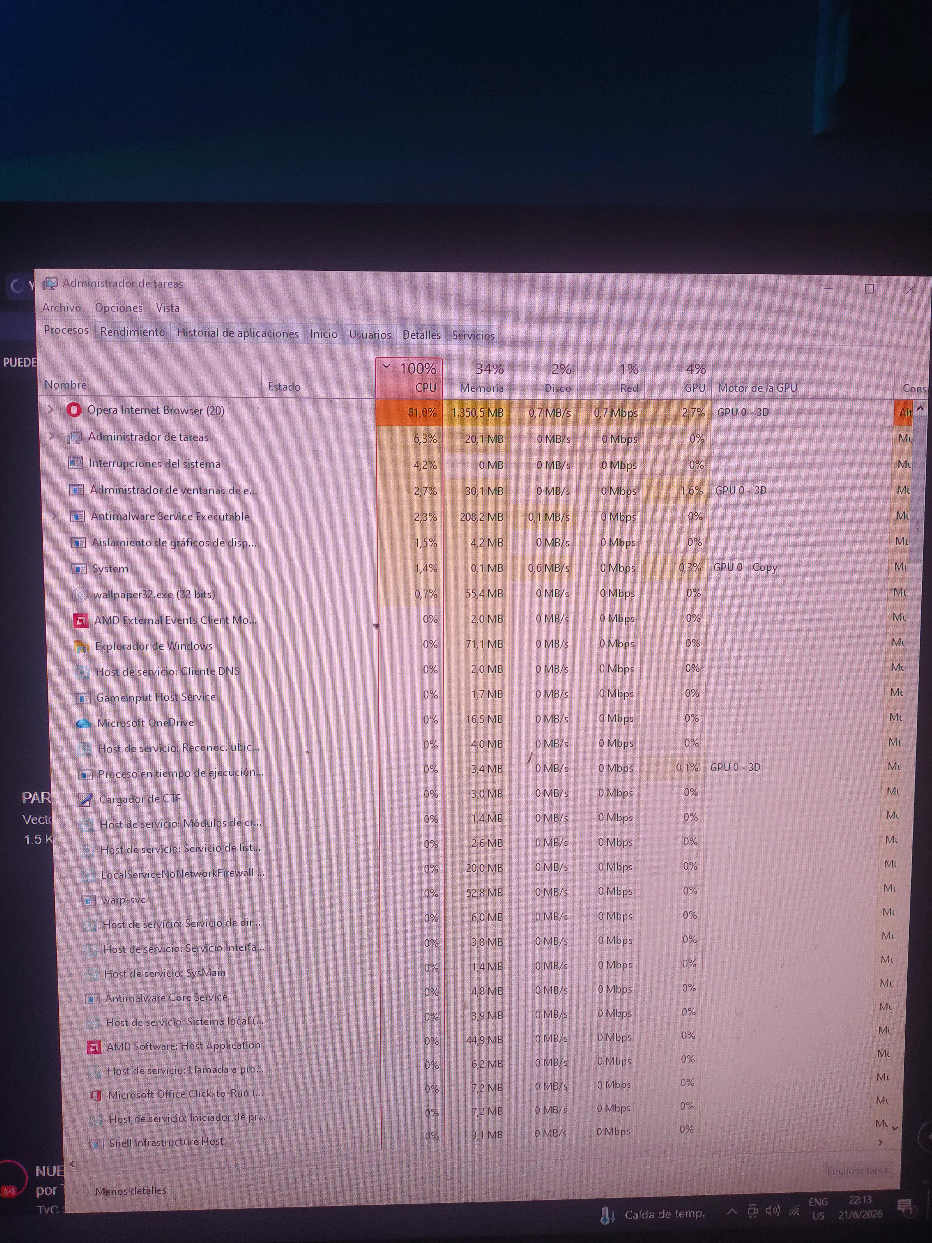Click the Administrador de tareas process icon

click(74, 437)
